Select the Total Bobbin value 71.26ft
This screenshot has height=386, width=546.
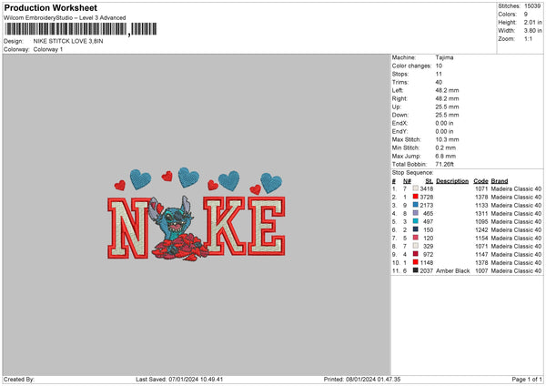tap(445, 164)
